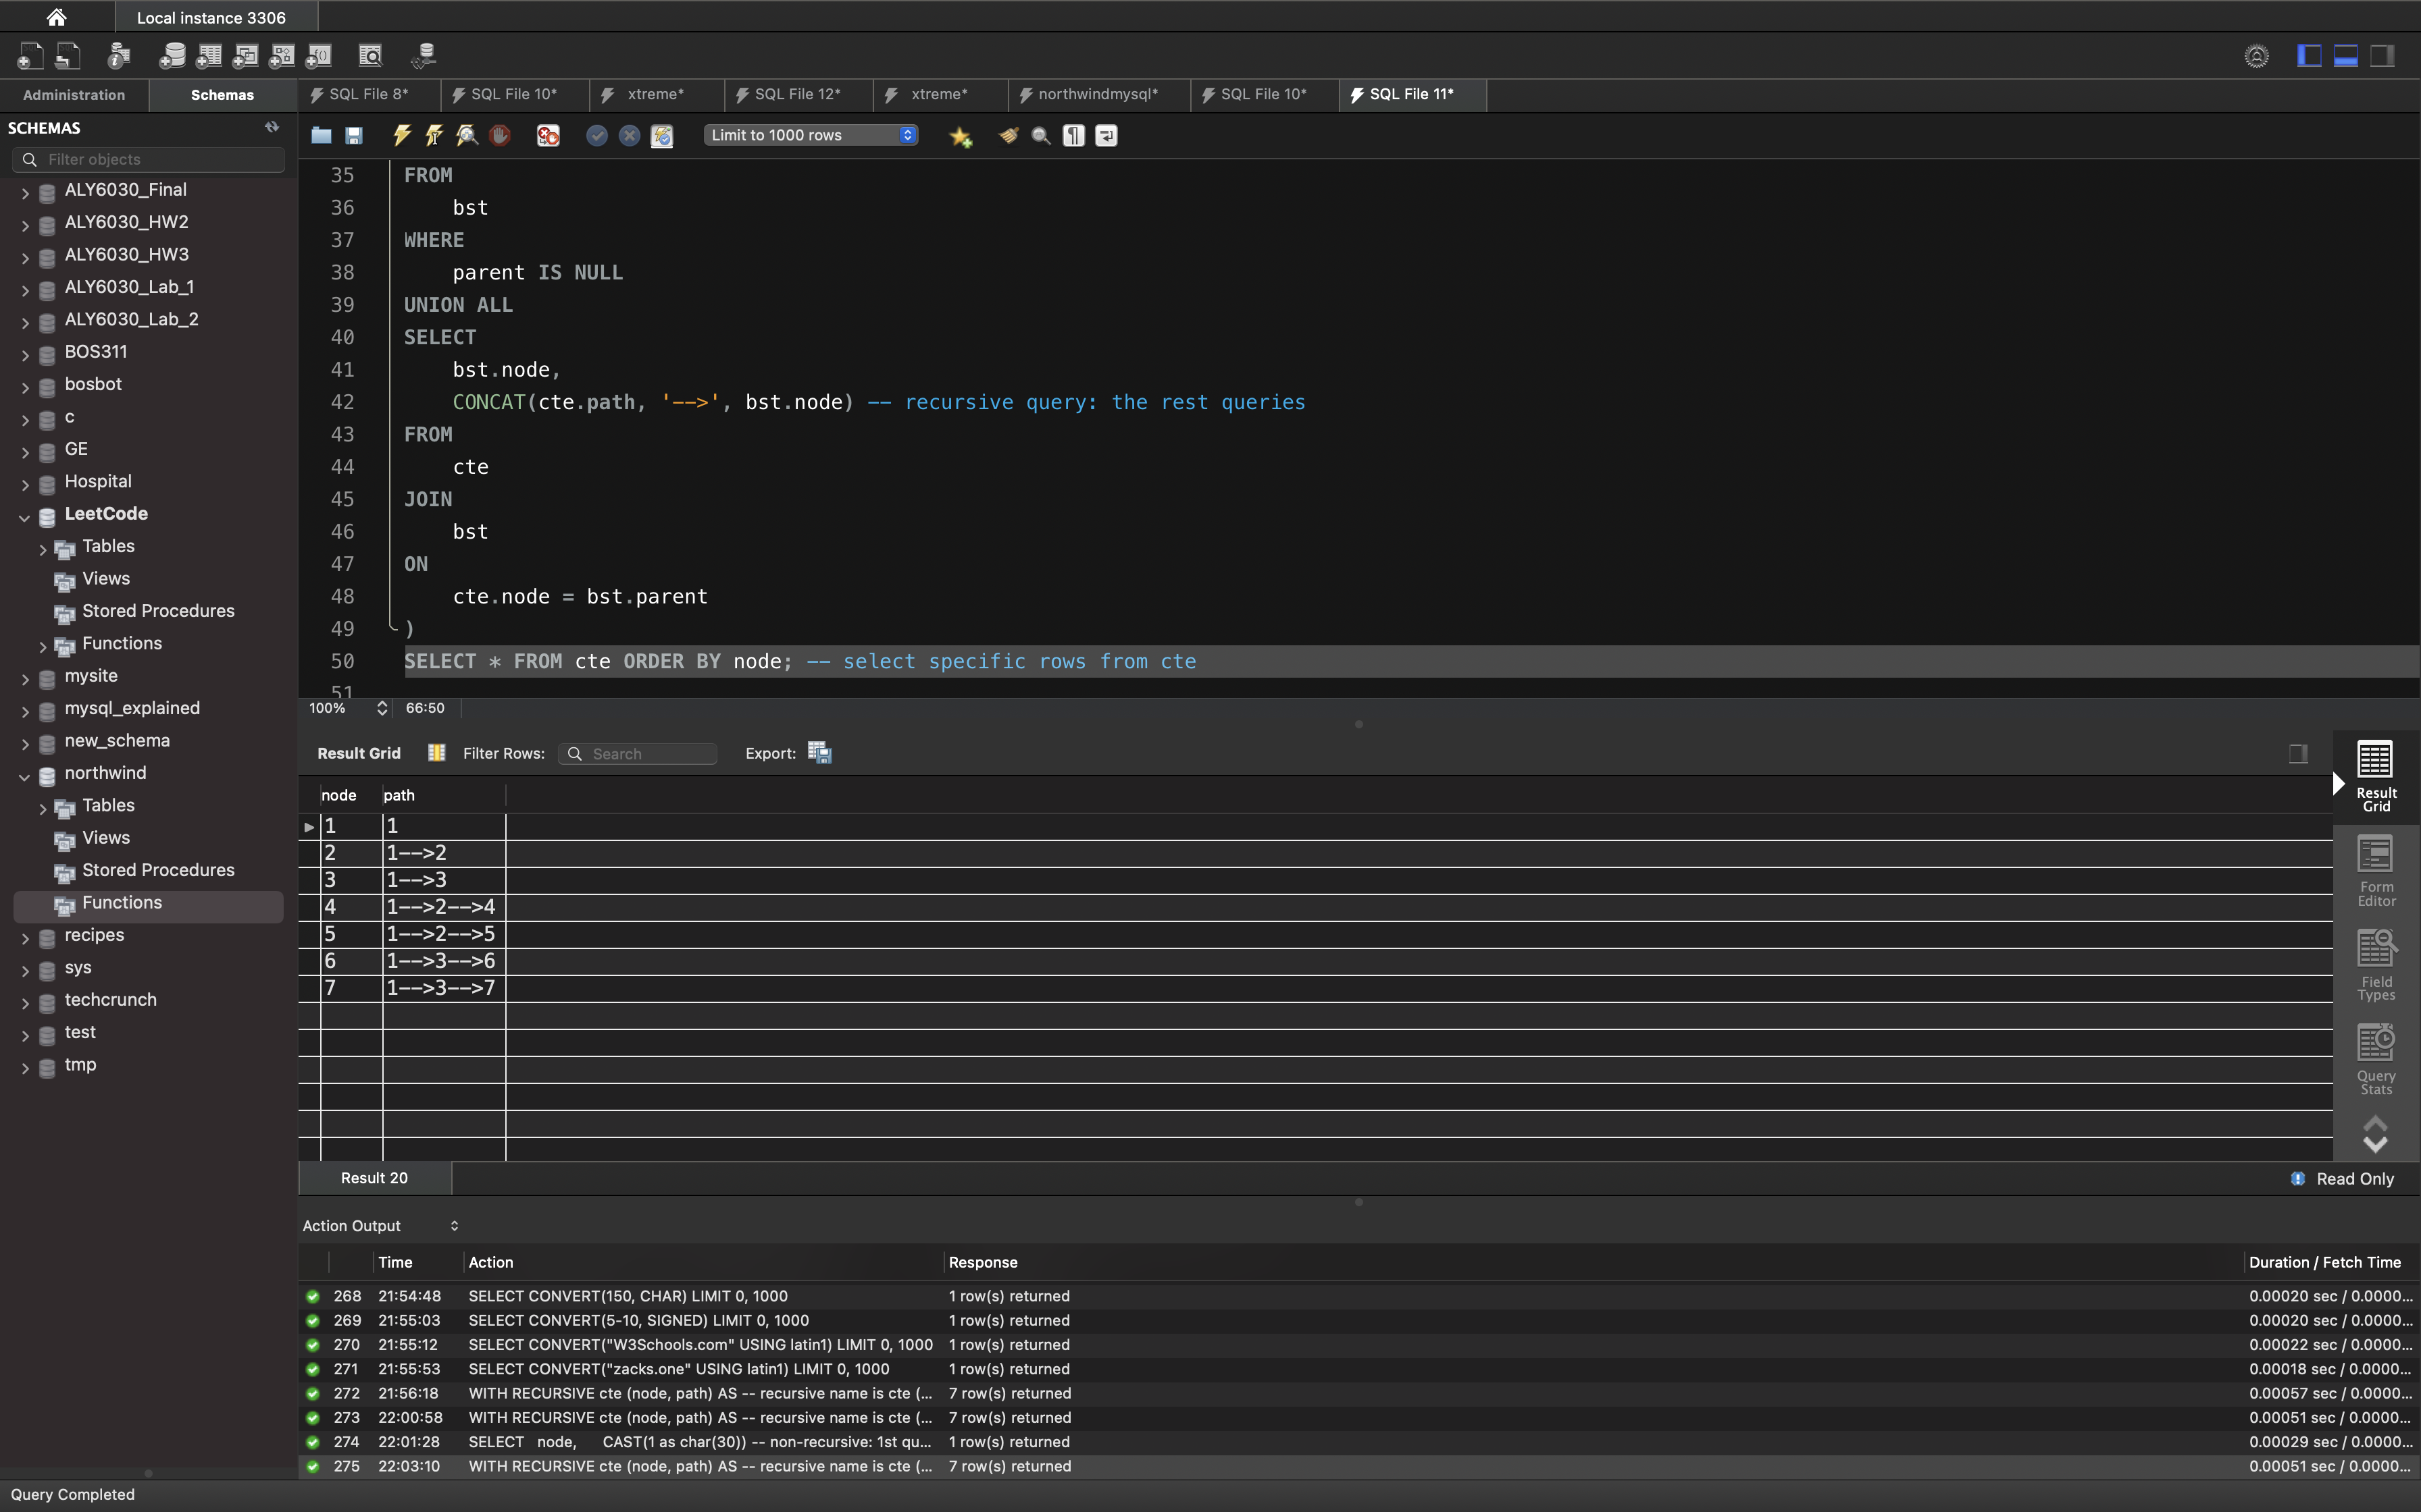Save the script with floppy disk icon
This screenshot has width=2421, height=1512.
tap(354, 135)
